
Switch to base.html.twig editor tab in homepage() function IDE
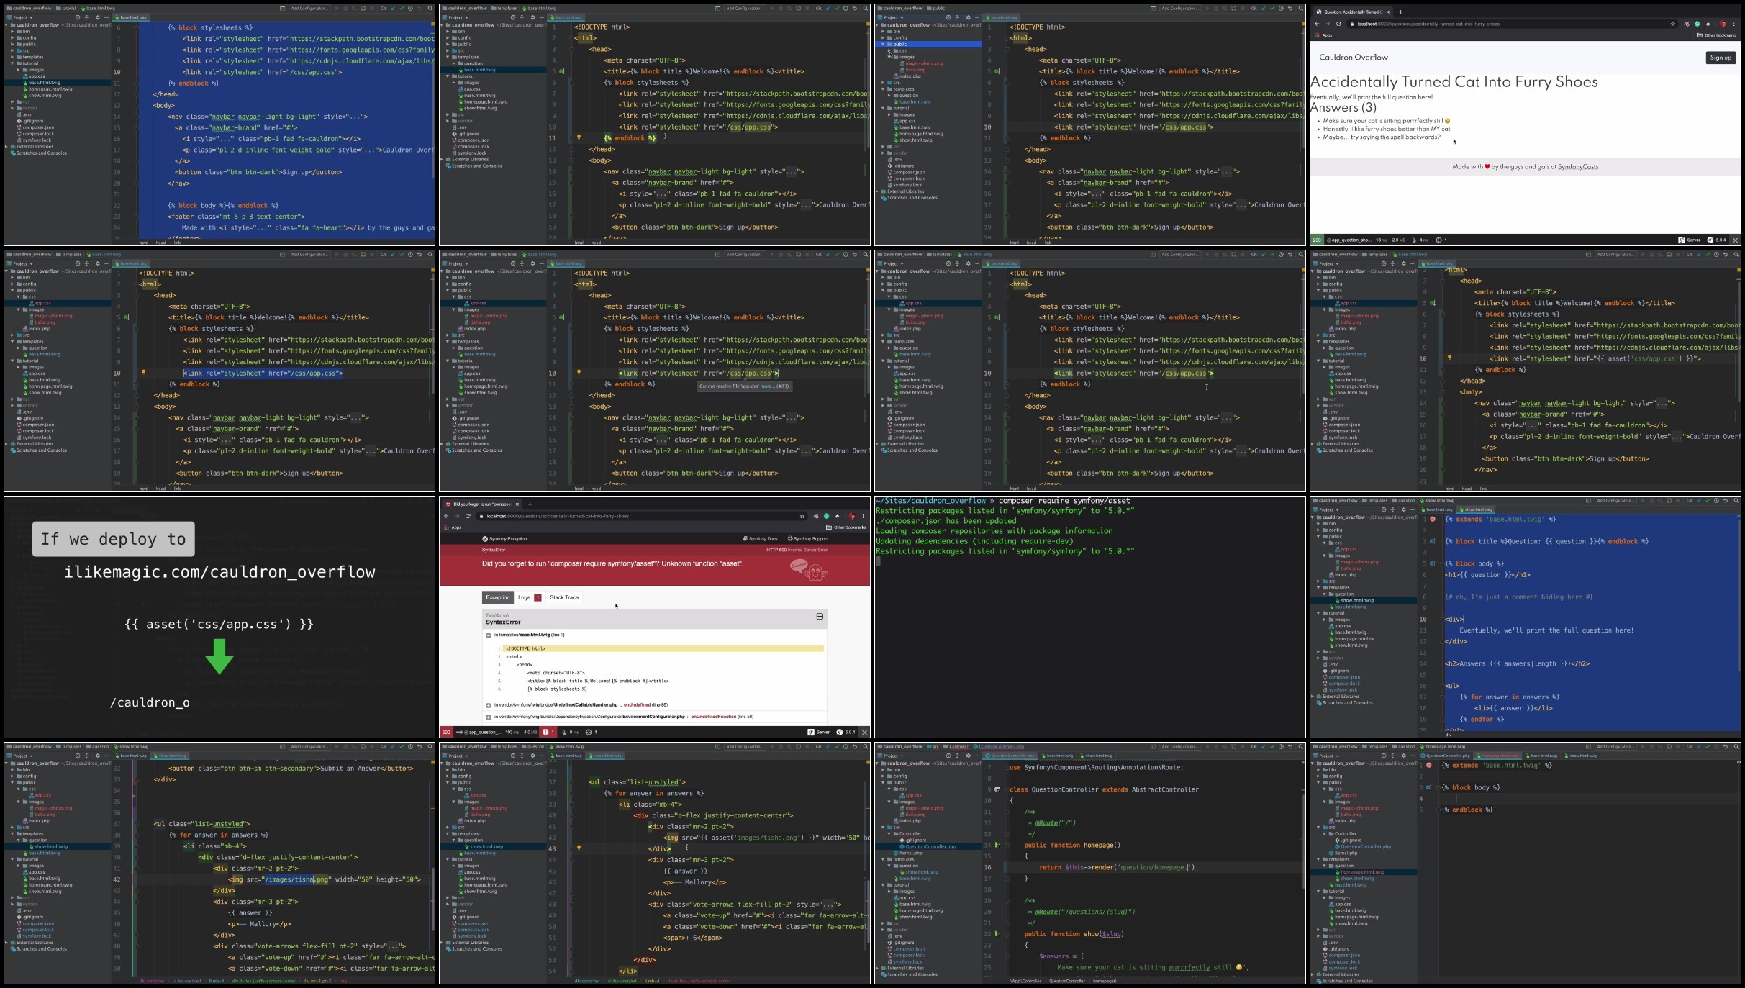pos(1057,756)
